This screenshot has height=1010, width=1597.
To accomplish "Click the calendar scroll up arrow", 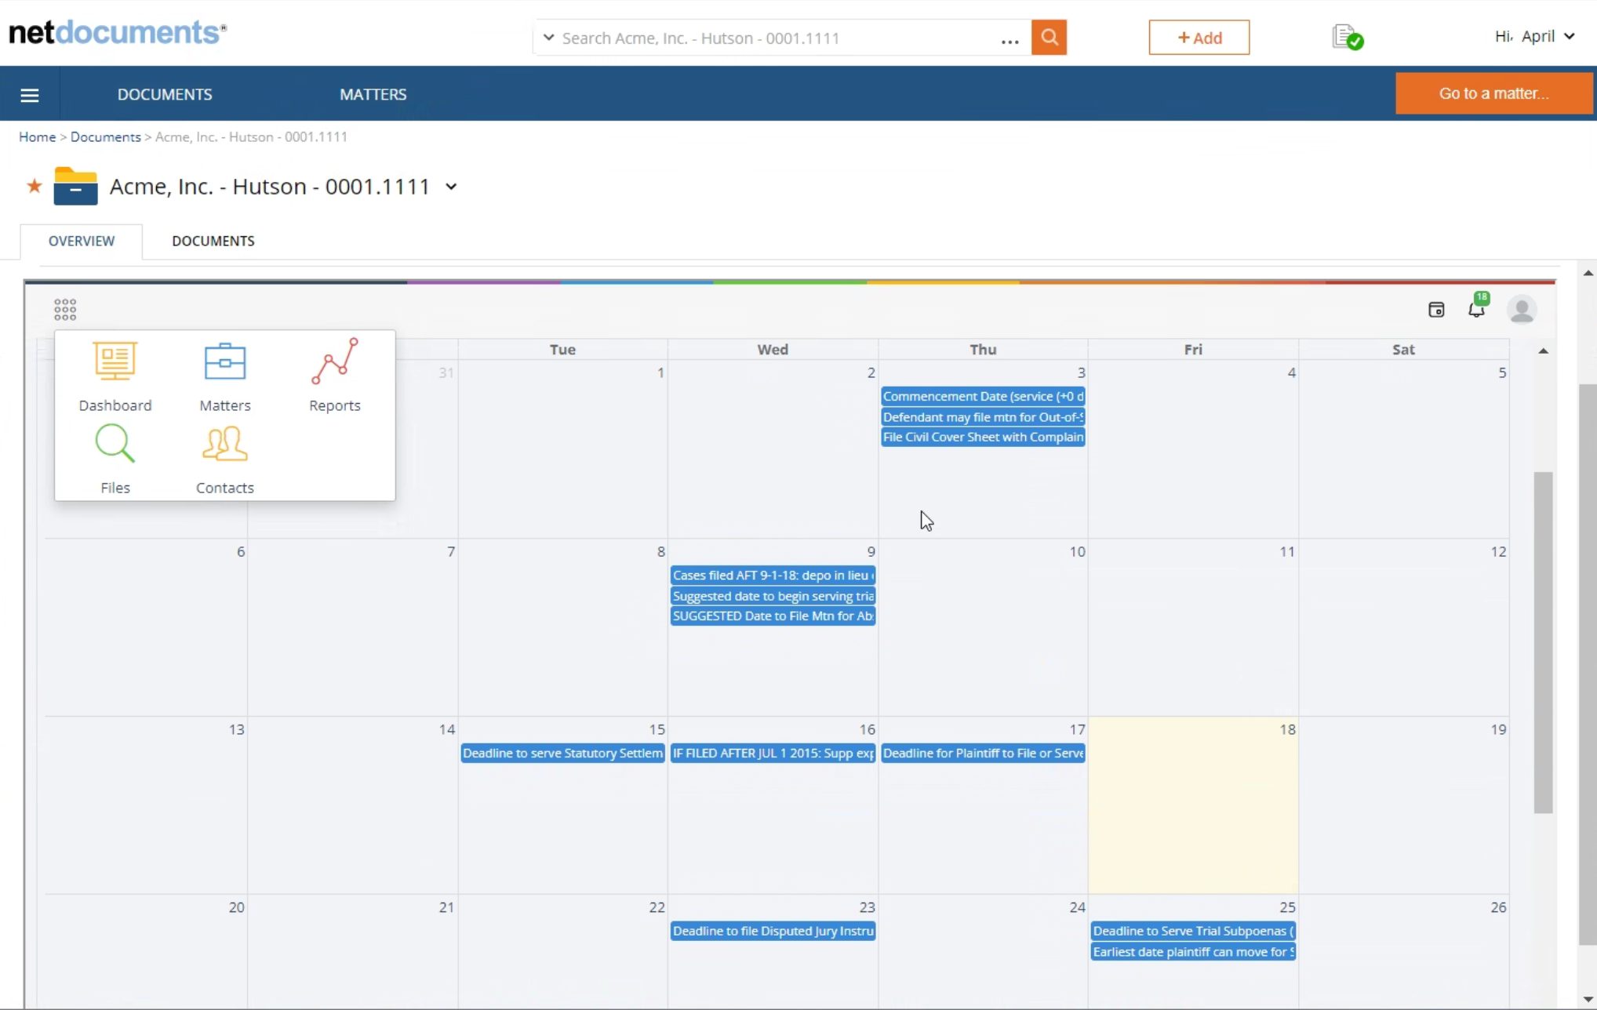I will [1544, 351].
